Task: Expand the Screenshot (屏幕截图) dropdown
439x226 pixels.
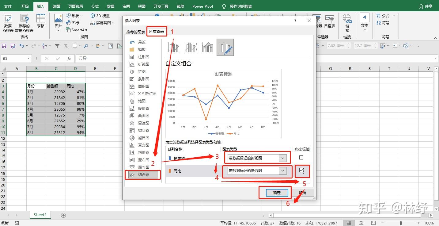Action: pos(113,23)
